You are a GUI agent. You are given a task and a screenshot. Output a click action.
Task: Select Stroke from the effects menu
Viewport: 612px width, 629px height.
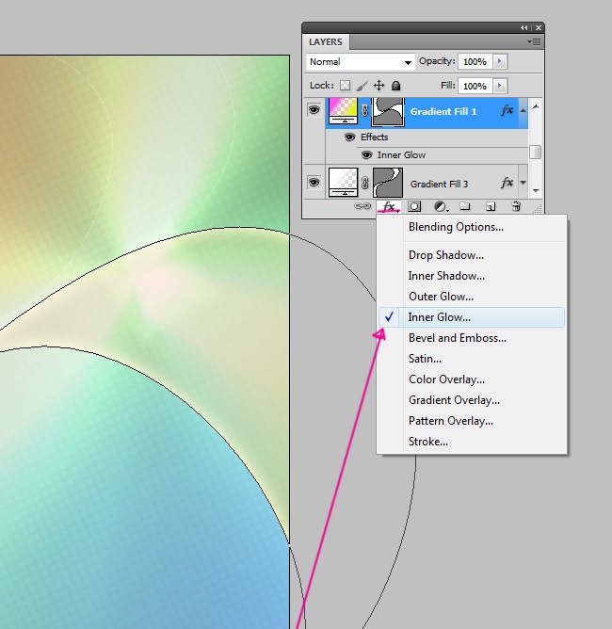pyautogui.click(x=428, y=442)
